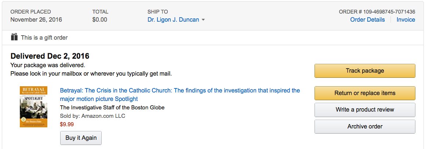429x149 pixels.
Task: Open the Order Details link
Action: point(367,19)
